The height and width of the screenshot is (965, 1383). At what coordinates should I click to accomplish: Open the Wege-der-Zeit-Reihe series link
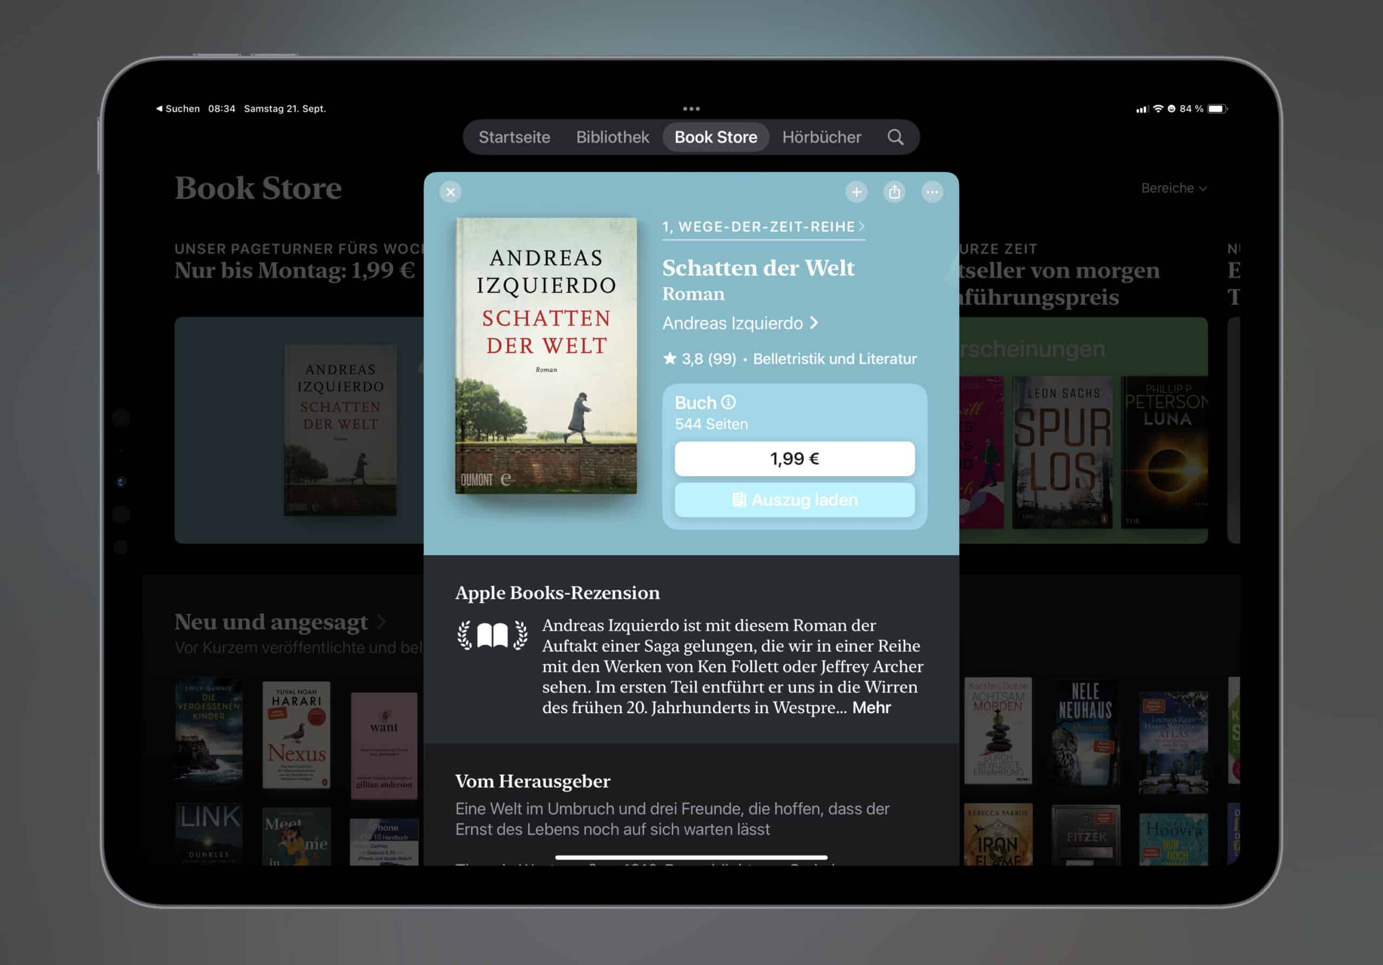coord(763,227)
